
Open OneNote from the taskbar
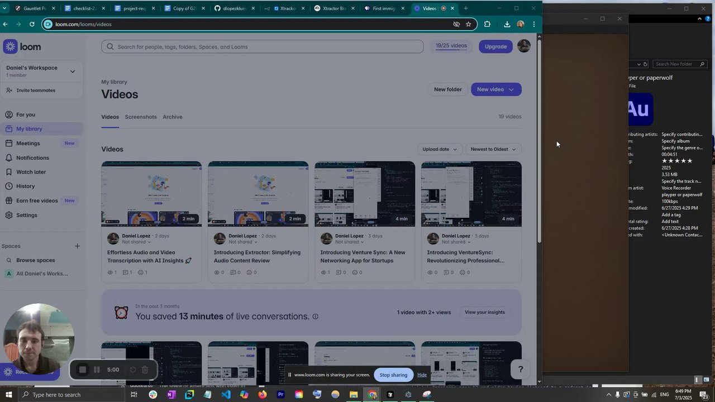coord(171,395)
